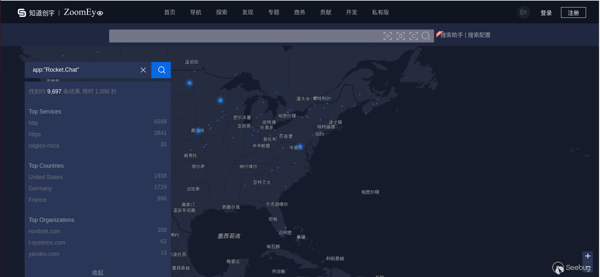The height and width of the screenshot is (277, 600).
Task: Click the 注册 register button
Action: [573, 13]
